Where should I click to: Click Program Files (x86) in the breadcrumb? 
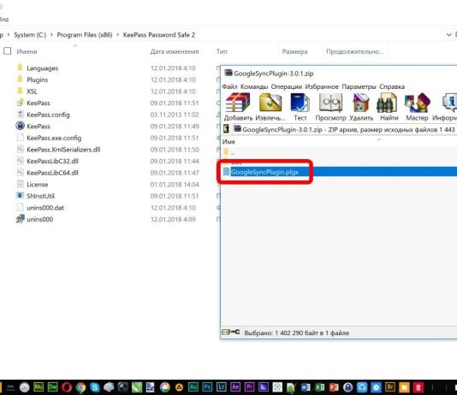[x=85, y=35]
